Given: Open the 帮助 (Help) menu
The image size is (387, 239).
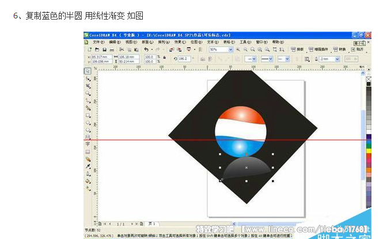Looking at the screenshot, I should click(x=278, y=42).
